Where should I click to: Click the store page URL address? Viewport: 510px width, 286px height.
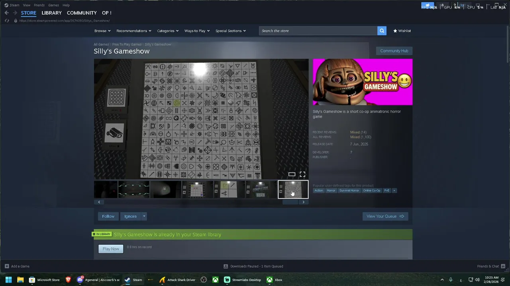65,21
